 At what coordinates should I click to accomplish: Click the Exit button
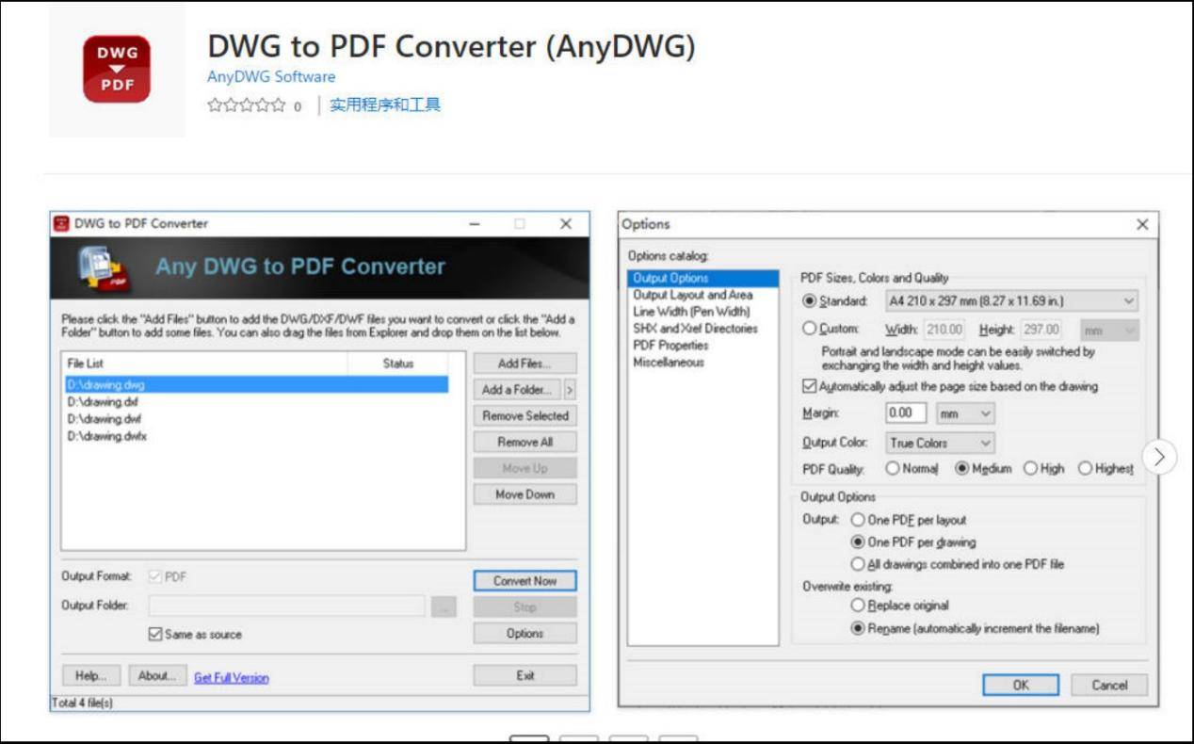tap(524, 675)
